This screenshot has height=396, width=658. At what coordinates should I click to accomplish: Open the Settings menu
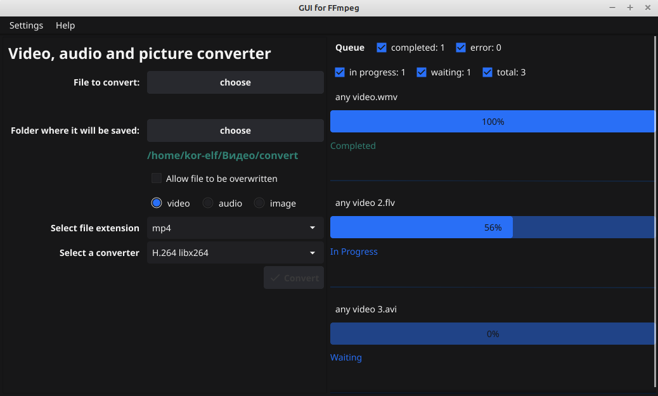pos(26,25)
